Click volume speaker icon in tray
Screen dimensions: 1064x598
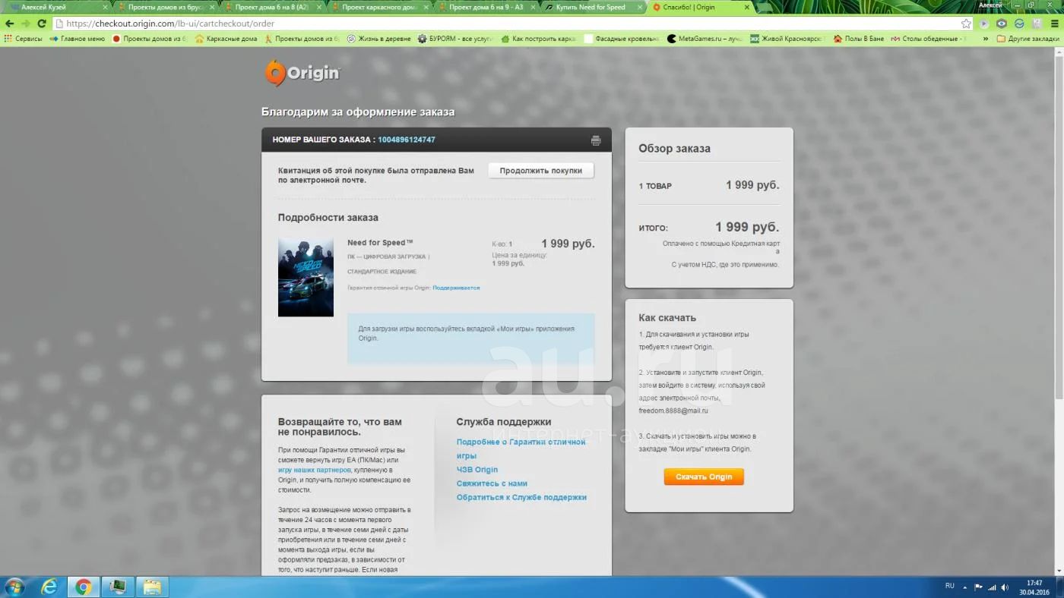pos(1005,587)
